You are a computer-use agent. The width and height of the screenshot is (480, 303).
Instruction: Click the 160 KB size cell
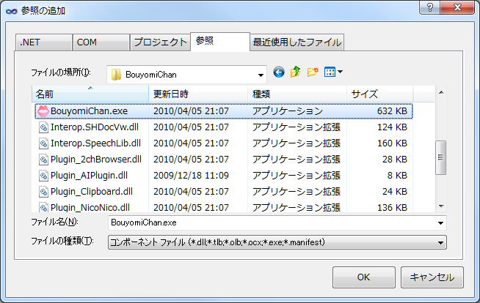coord(392,143)
